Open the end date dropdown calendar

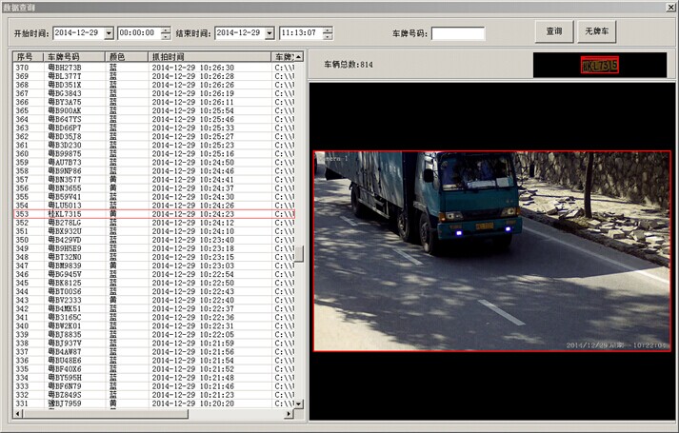[x=269, y=33]
